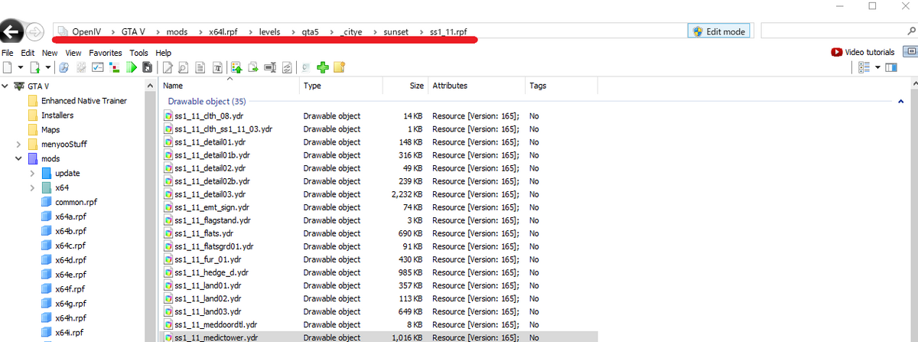Click the yellow new folder icon
Screen dimensions: 918x342
click(x=339, y=67)
